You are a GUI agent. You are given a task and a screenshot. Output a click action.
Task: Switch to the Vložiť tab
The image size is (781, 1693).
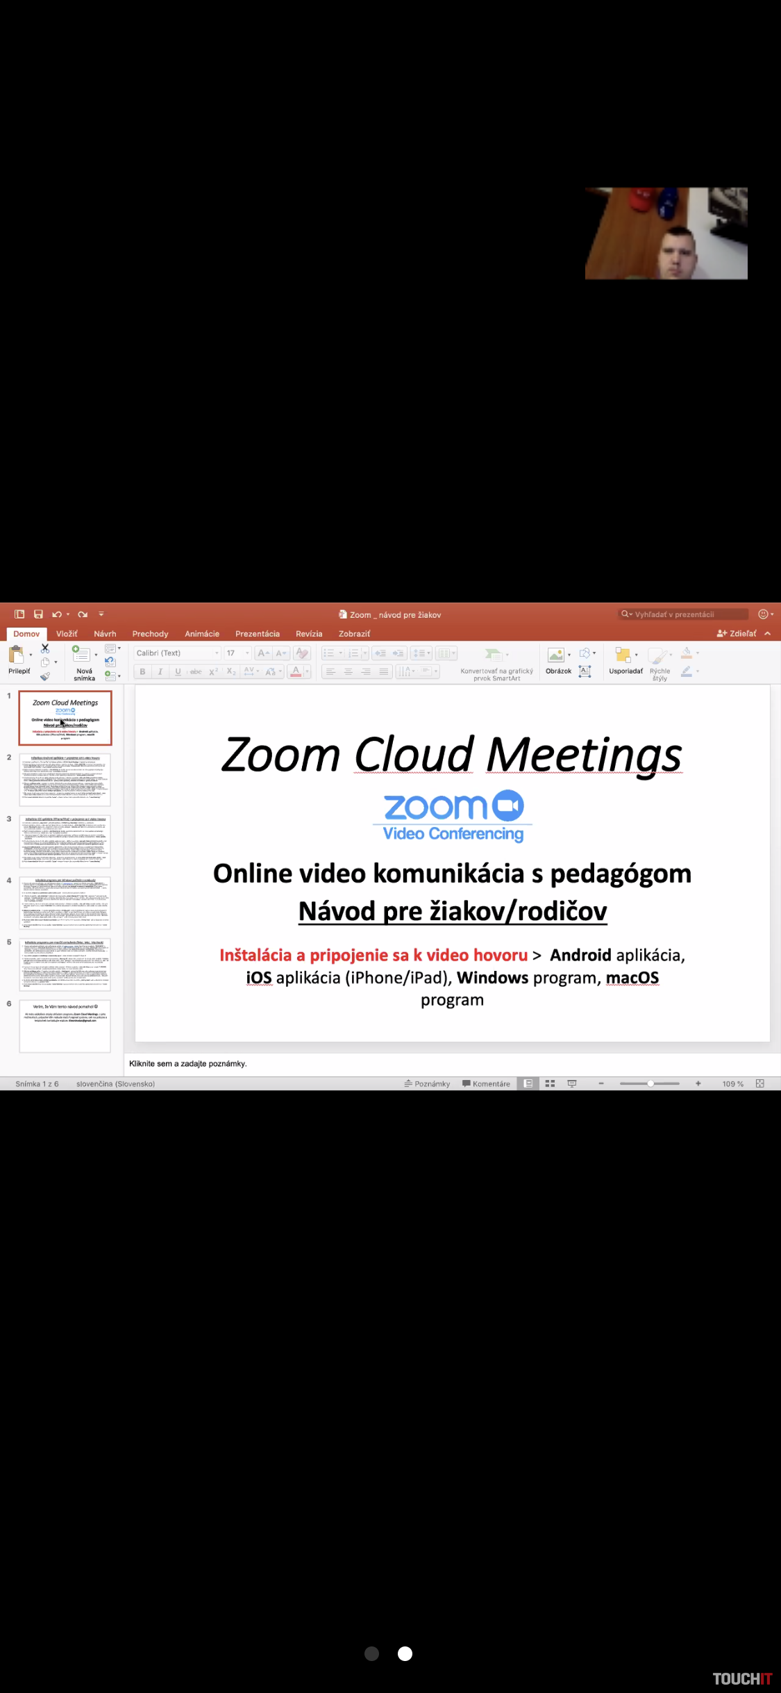coord(67,634)
